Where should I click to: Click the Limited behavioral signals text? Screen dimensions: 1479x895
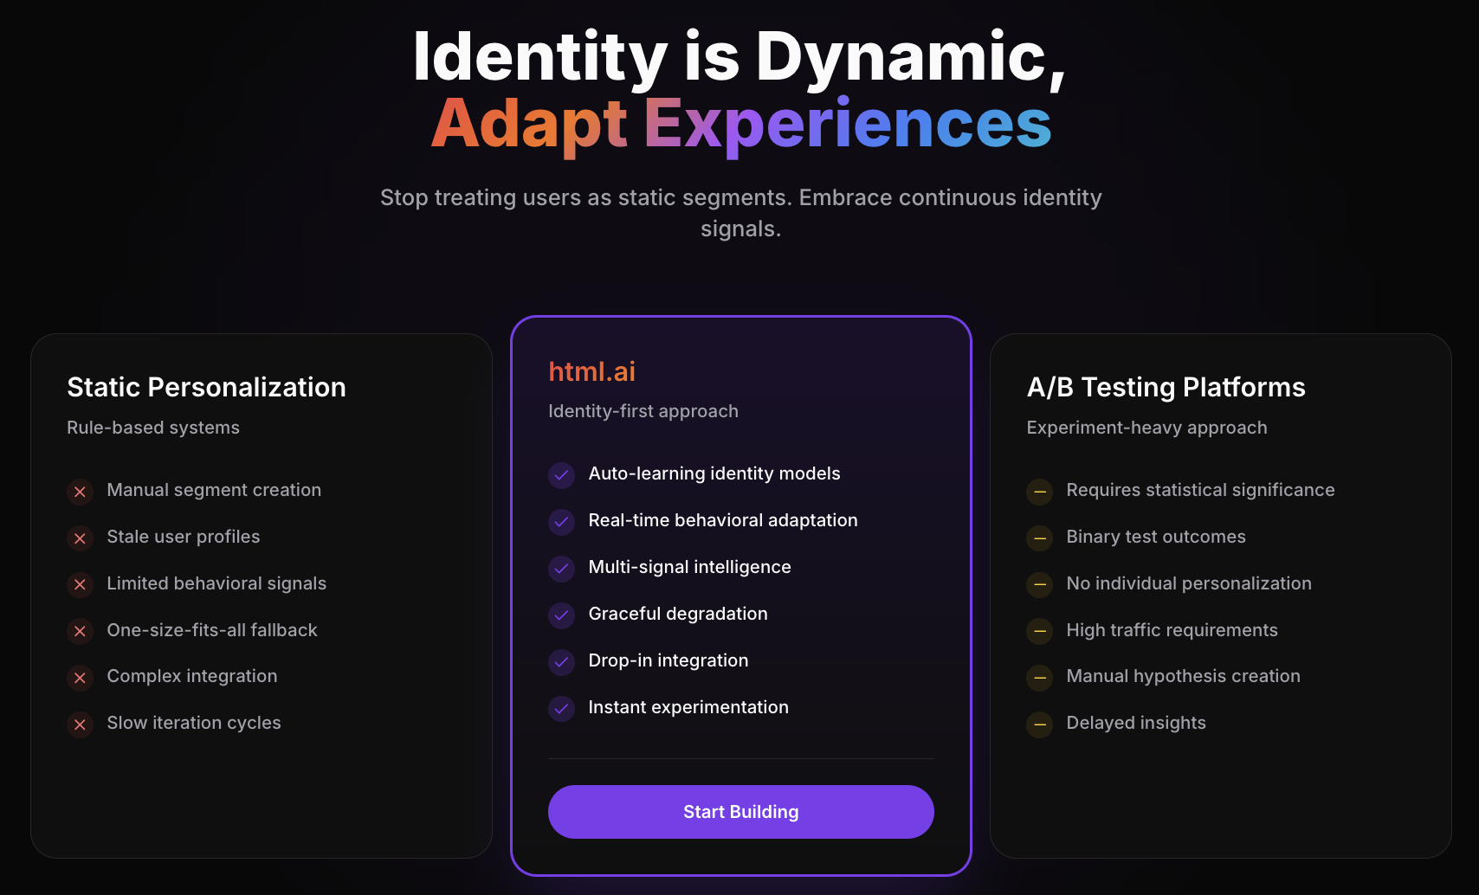click(216, 583)
